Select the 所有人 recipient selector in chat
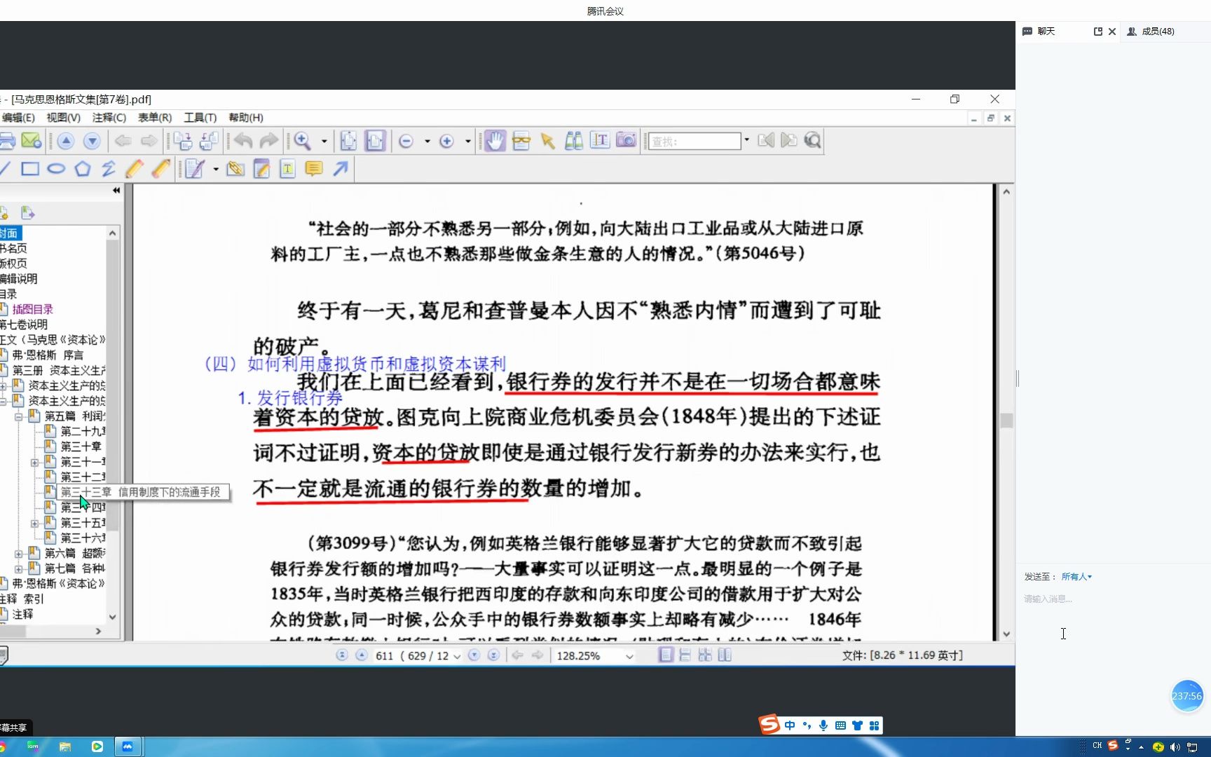 pyautogui.click(x=1076, y=577)
